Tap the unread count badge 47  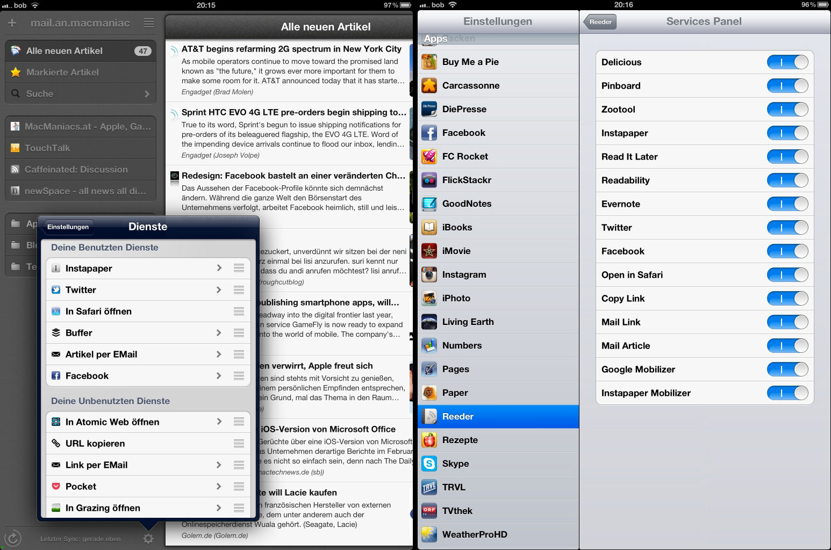[142, 51]
